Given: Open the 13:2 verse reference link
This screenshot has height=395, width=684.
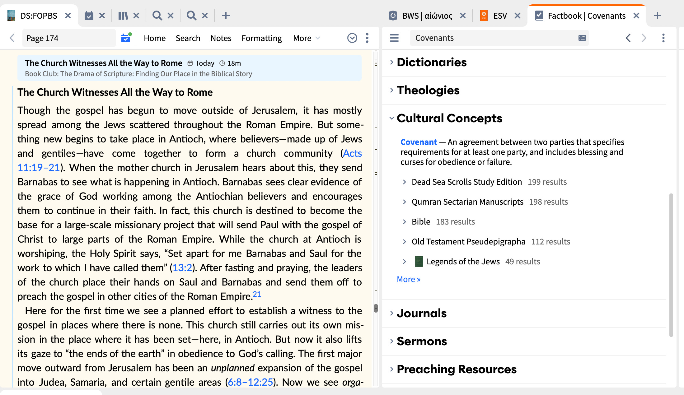Looking at the screenshot, I should (182, 268).
